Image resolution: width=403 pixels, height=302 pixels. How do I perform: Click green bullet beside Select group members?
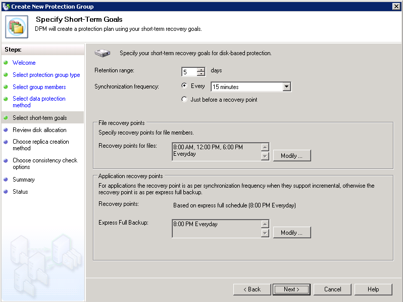(6, 87)
